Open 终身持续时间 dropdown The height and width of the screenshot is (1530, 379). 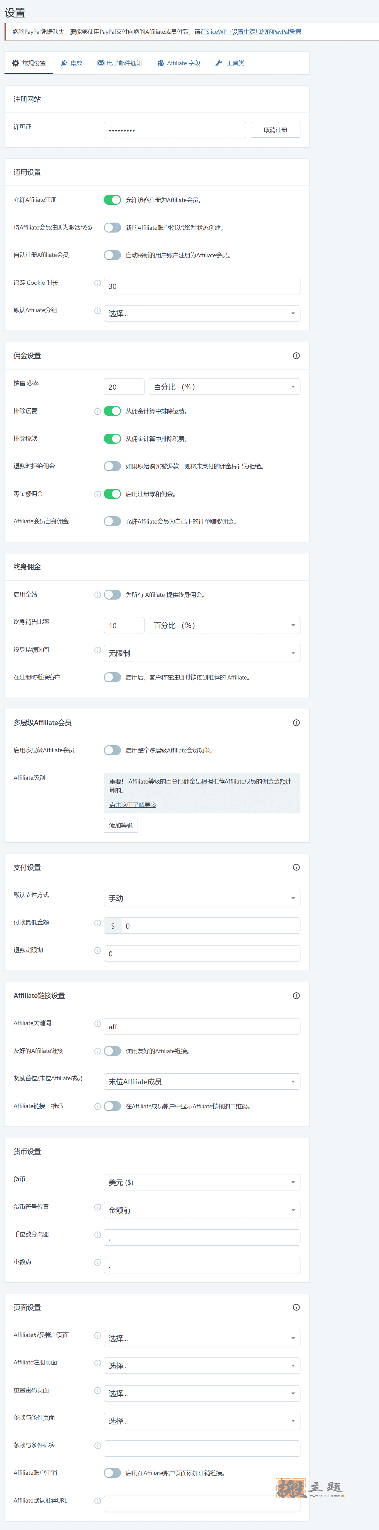pyautogui.click(x=202, y=653)
